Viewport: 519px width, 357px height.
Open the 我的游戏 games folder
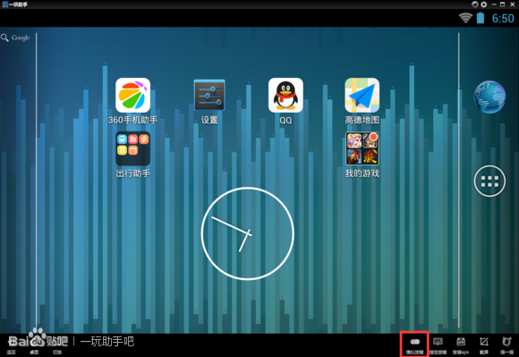(362, 149)
